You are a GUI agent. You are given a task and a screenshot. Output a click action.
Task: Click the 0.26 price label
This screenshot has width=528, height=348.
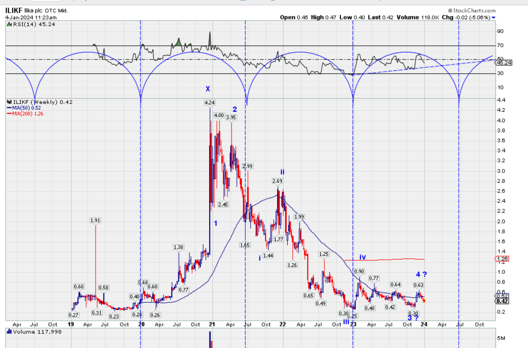point(155,315)
